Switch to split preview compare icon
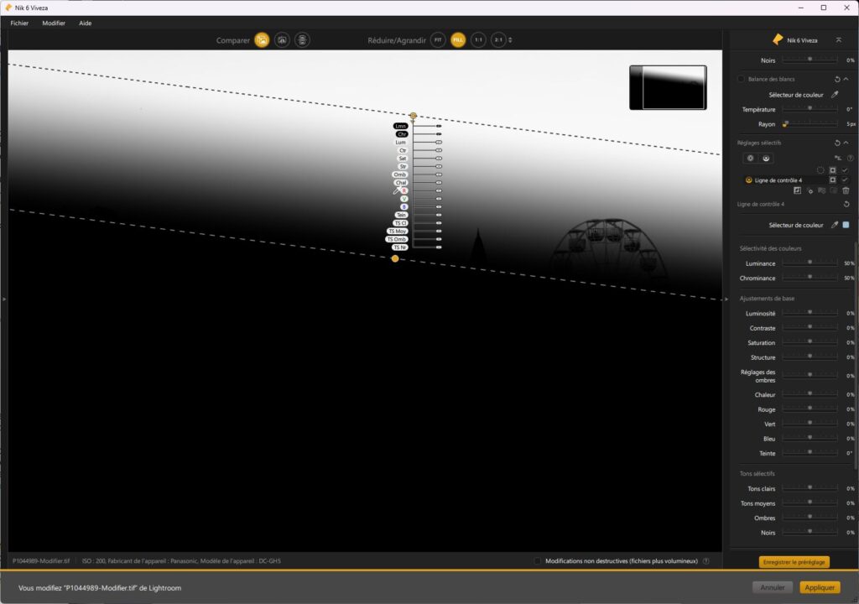The image size is (859, 604). (282, 40)
